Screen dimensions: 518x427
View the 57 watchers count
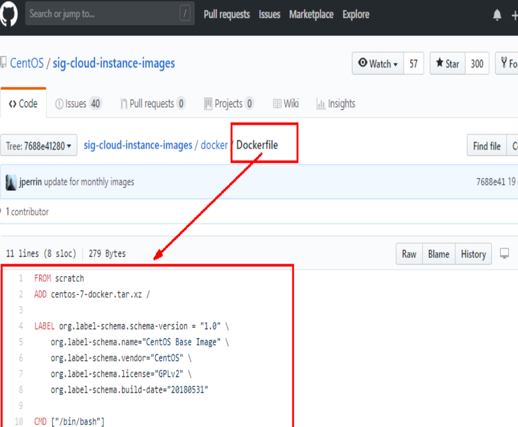[x=413, y=63]
